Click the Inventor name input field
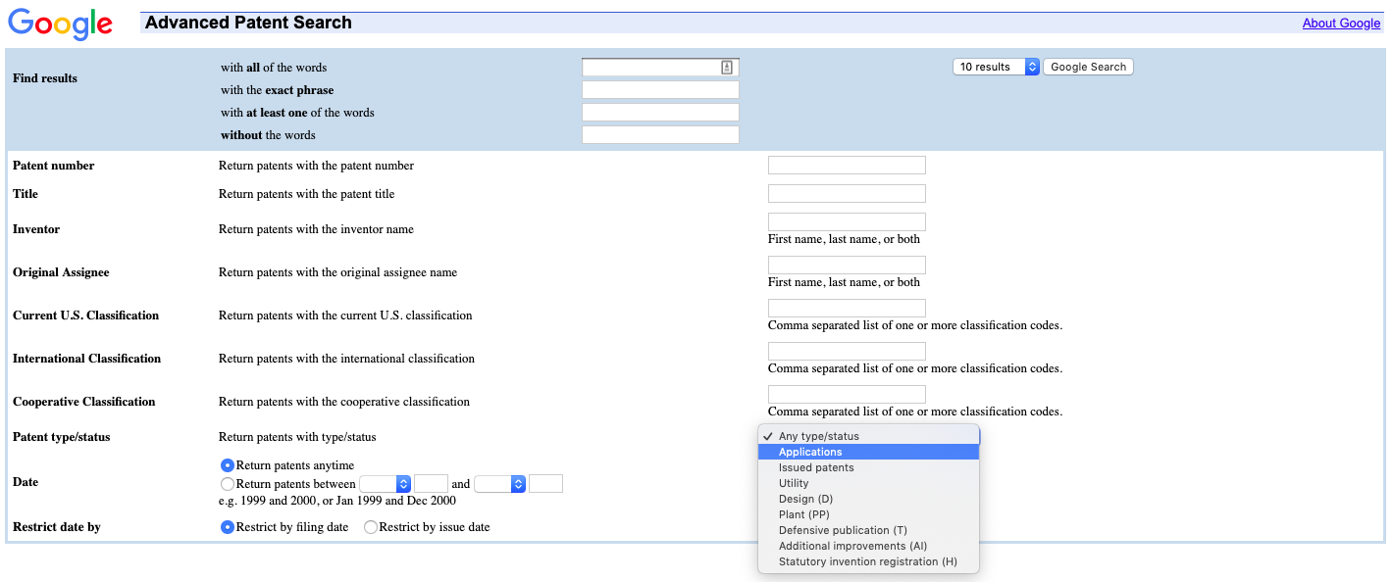The width and height of the screenshot is (1393, 582). click(847, 222)
